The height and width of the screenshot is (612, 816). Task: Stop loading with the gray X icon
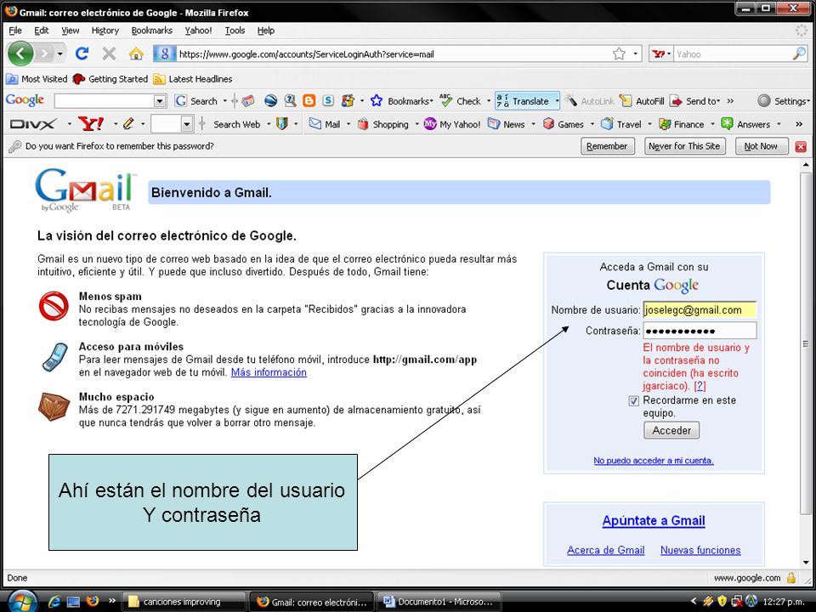pos(109,54)
